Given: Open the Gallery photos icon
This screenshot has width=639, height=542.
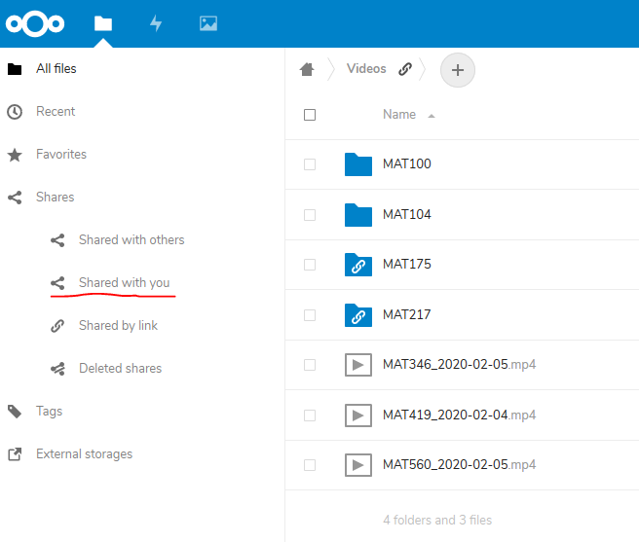Looking at the screenshot, I should pyautogui.click(x=207, y=23).
